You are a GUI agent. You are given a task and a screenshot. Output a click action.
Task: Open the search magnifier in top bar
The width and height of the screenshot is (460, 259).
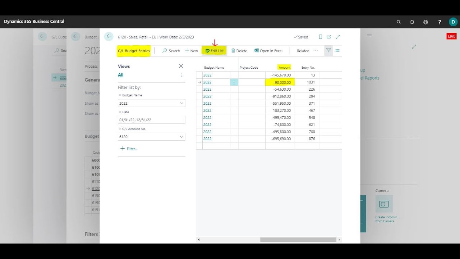[x=399, y=22]
